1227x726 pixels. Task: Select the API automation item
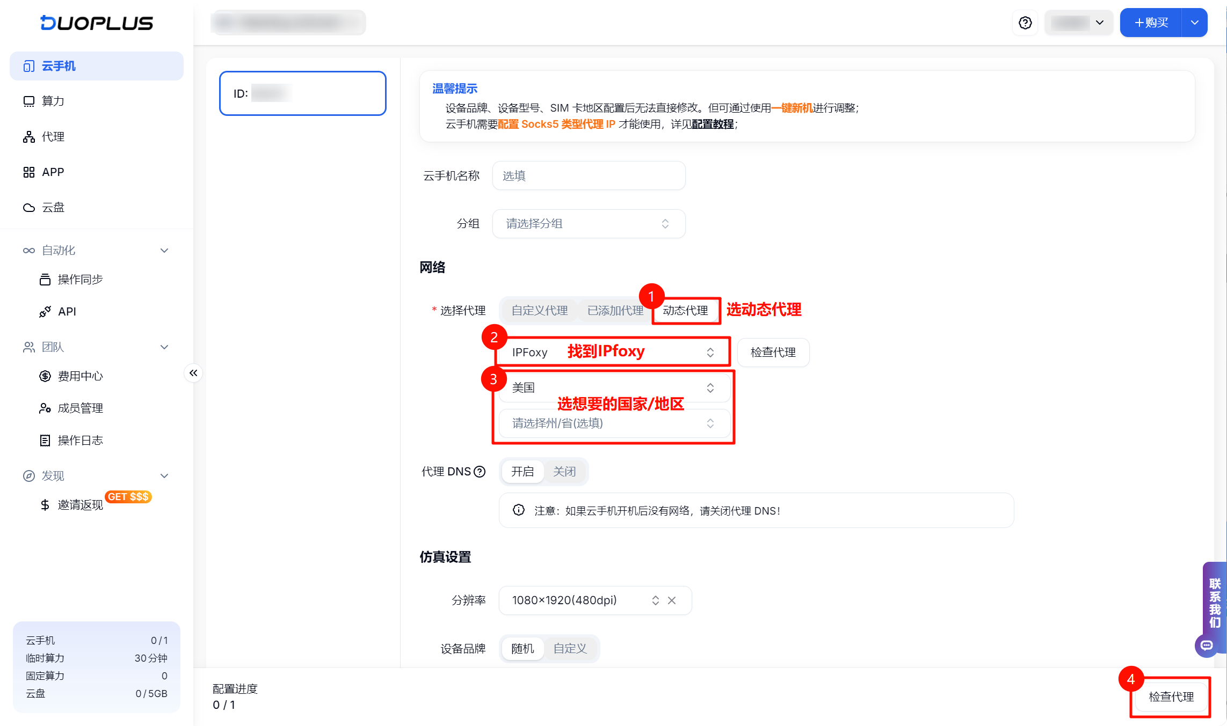click(x=67, y=311)
